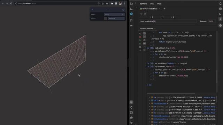
Task: Open the Project folder tool window icon
Action: click(131, 4)
